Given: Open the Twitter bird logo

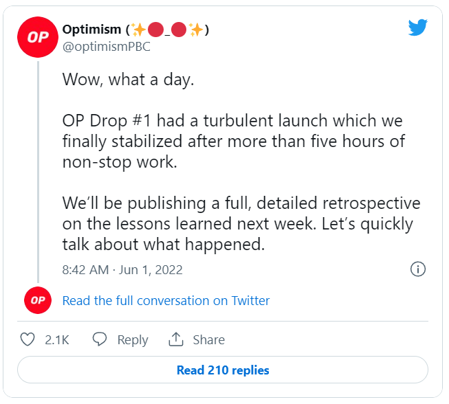Looking at the screenshot, I should pyautogui.click(x=418, y=27).
